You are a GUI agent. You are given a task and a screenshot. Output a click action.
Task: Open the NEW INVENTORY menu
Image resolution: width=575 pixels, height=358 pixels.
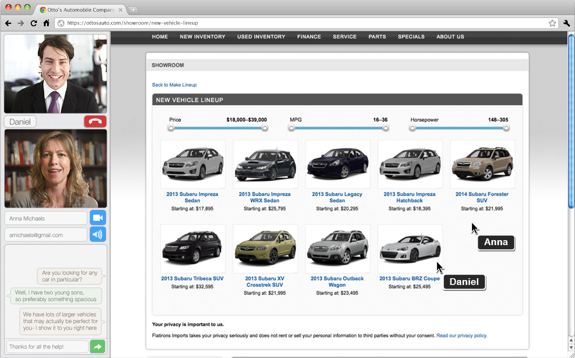[203, 37]
